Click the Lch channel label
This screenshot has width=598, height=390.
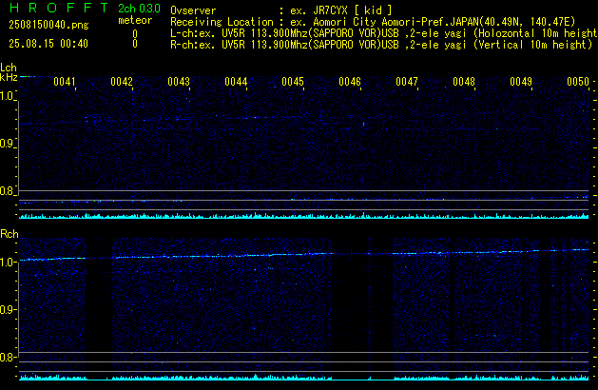tap(9, 68)
